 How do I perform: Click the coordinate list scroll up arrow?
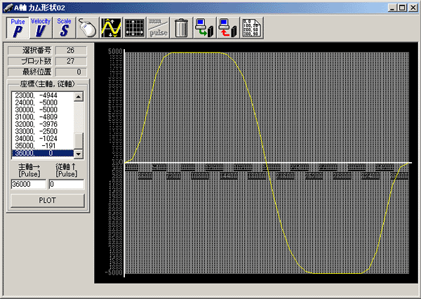pyautogui.click(x=79, y=97)
